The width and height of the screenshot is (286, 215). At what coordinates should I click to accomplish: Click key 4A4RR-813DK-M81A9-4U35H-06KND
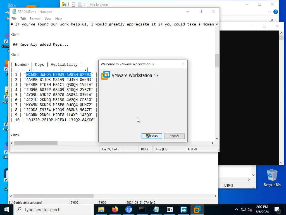tap(59, 80)
